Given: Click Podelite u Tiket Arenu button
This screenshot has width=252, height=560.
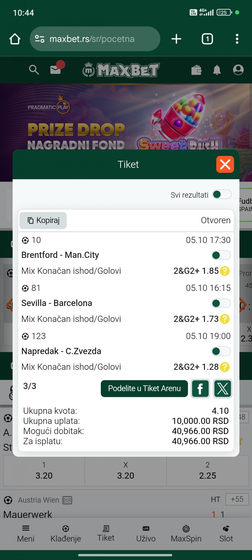Looking at the screenshot, I should coord(144,389).
